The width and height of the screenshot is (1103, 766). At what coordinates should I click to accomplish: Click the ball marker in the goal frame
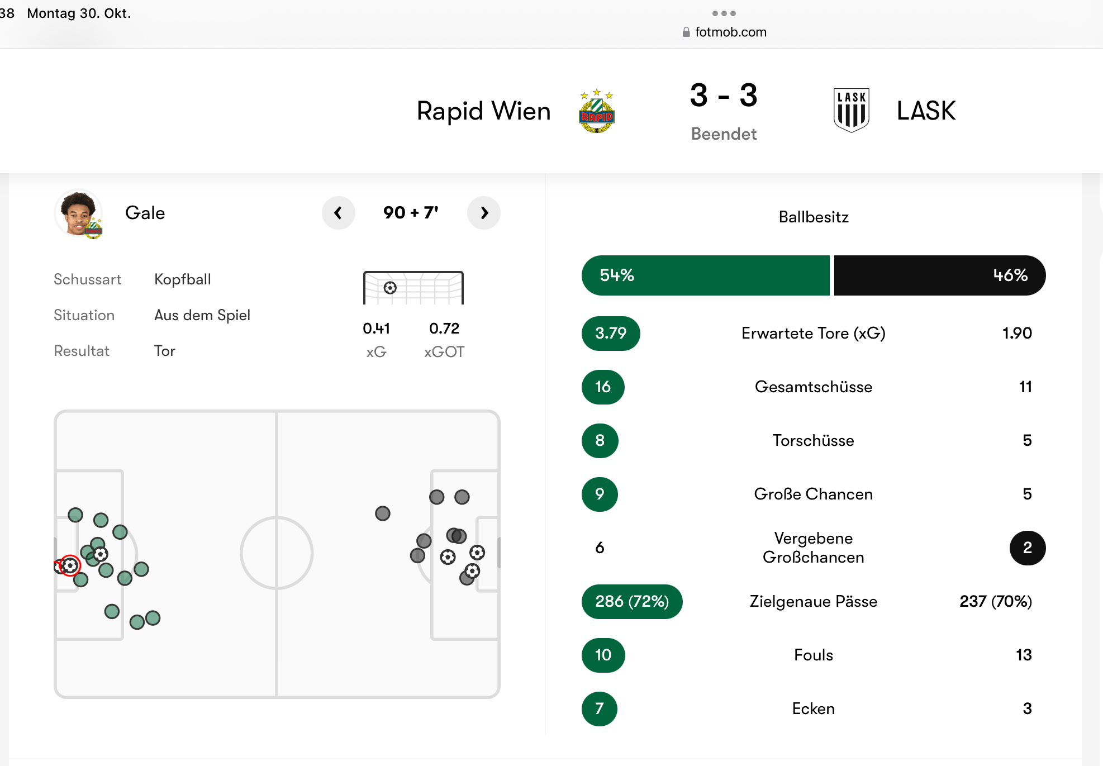[x=390, y=288]
